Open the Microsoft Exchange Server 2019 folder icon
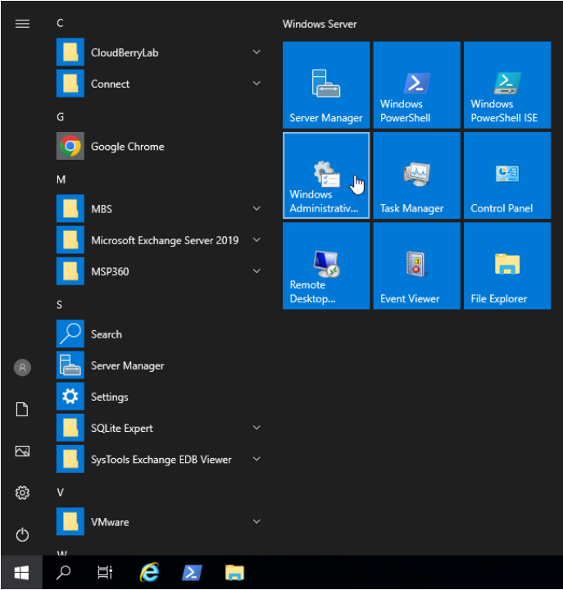 point(70,239)
